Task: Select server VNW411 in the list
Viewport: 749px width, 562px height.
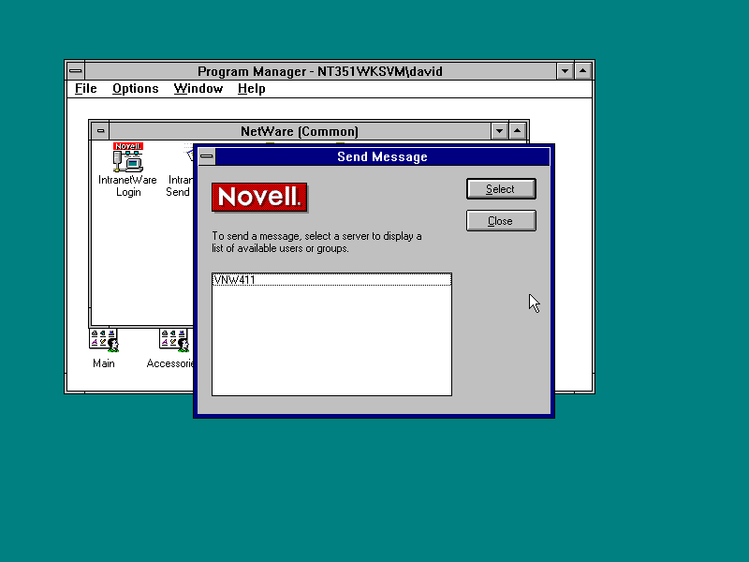Action: coord(331,279)
